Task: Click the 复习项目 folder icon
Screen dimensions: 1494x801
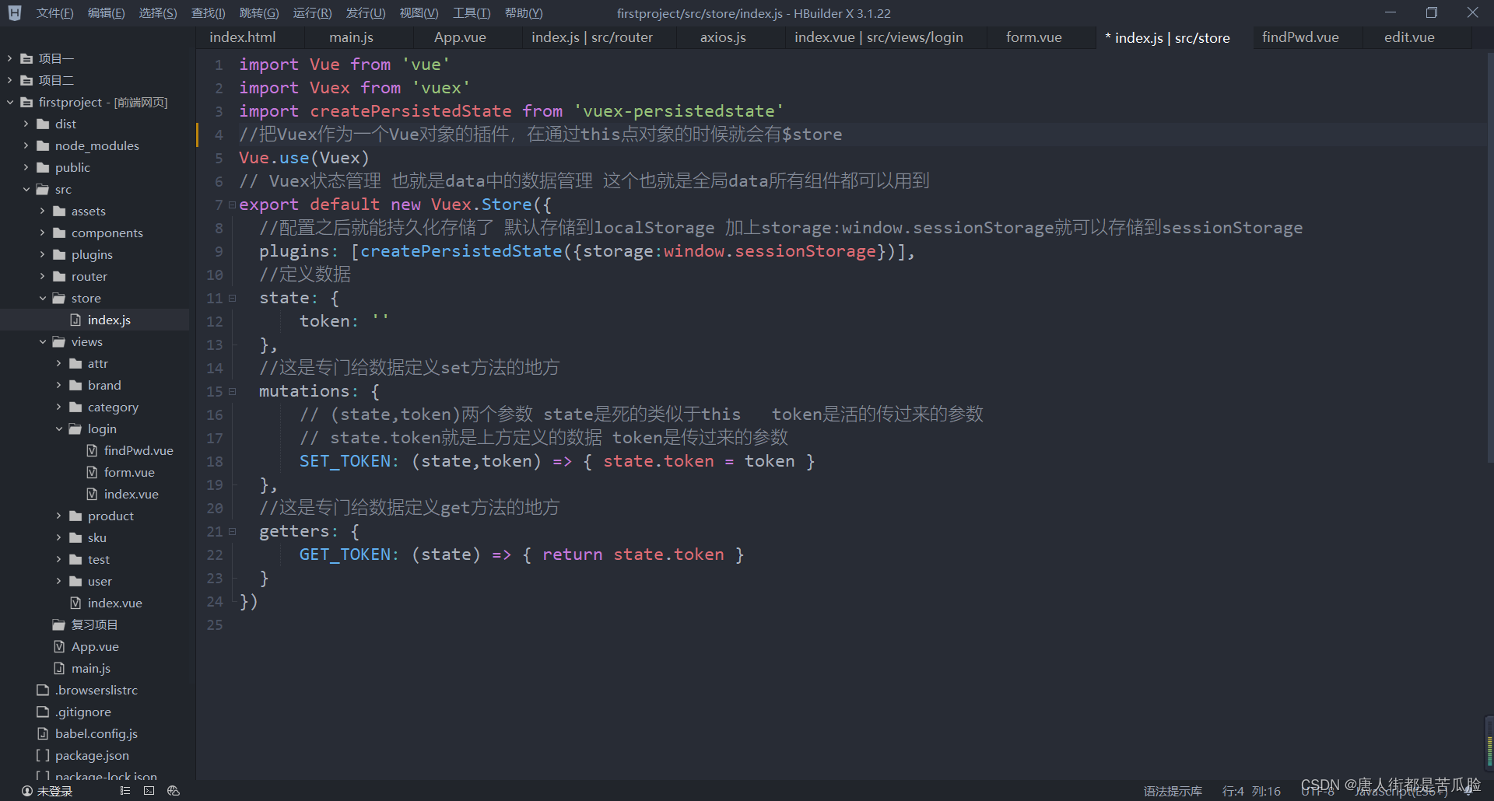Action: click(59, 624)
